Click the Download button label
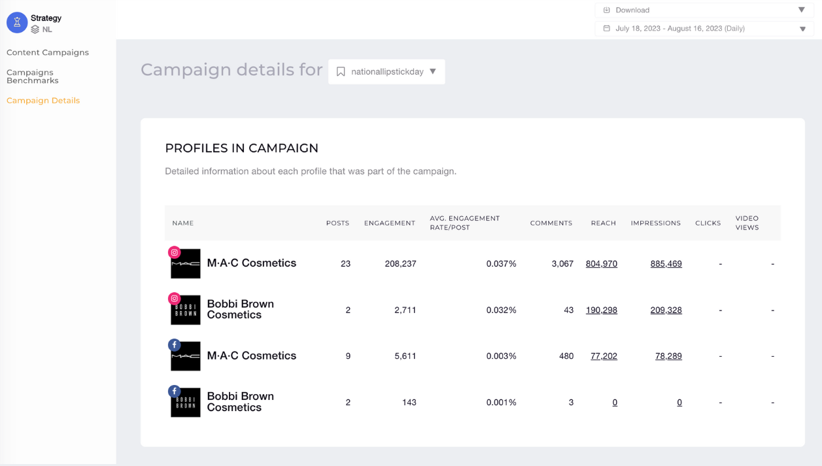Viewport: 822px width, 466px height. (x=632, y=10)
